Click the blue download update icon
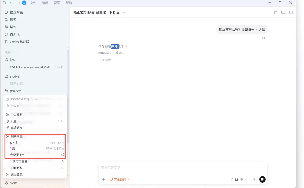 click(x=24, y=3)
